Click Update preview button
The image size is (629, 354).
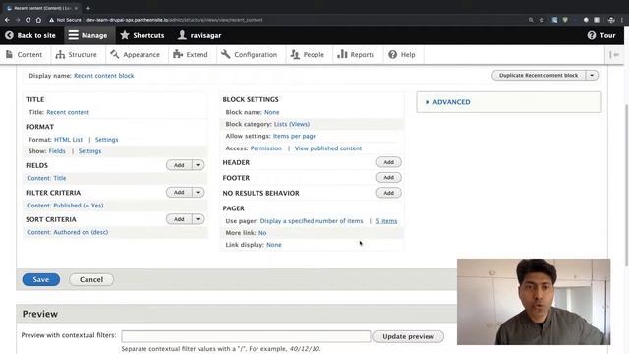pos(408,336)
